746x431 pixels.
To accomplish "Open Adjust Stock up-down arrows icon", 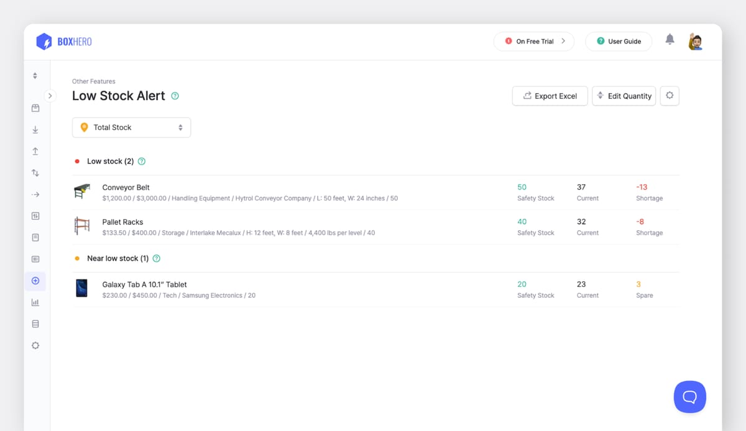I will tap(35, 173).
